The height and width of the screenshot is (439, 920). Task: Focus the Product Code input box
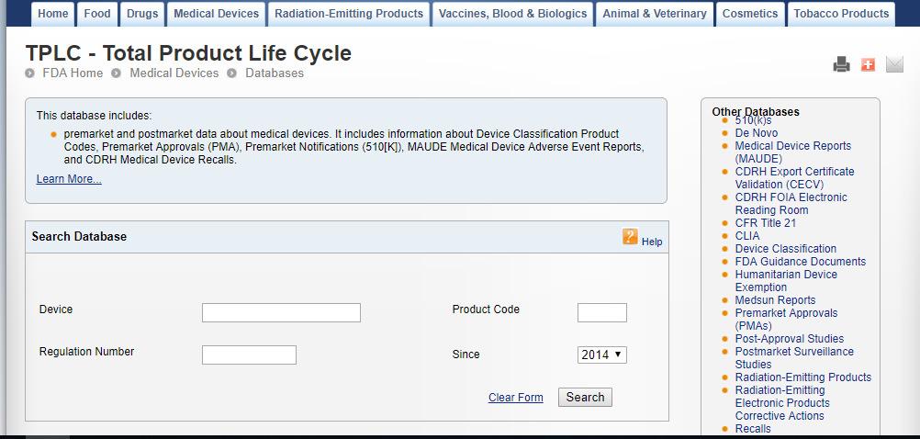pyautogui.click(x=602, y=313)
